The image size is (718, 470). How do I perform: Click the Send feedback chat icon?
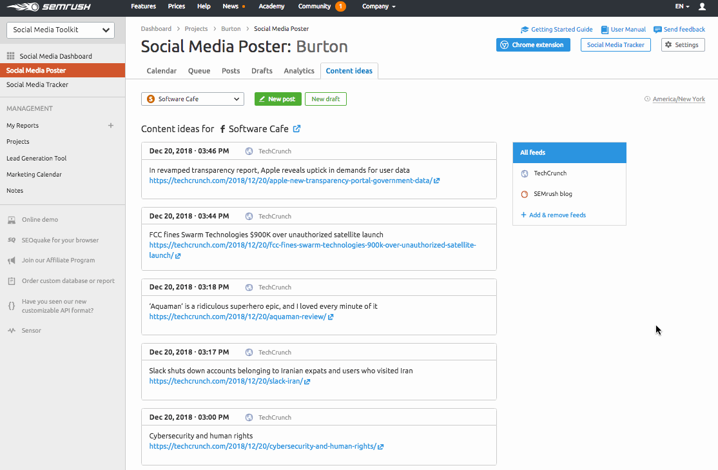pos(657,30)
